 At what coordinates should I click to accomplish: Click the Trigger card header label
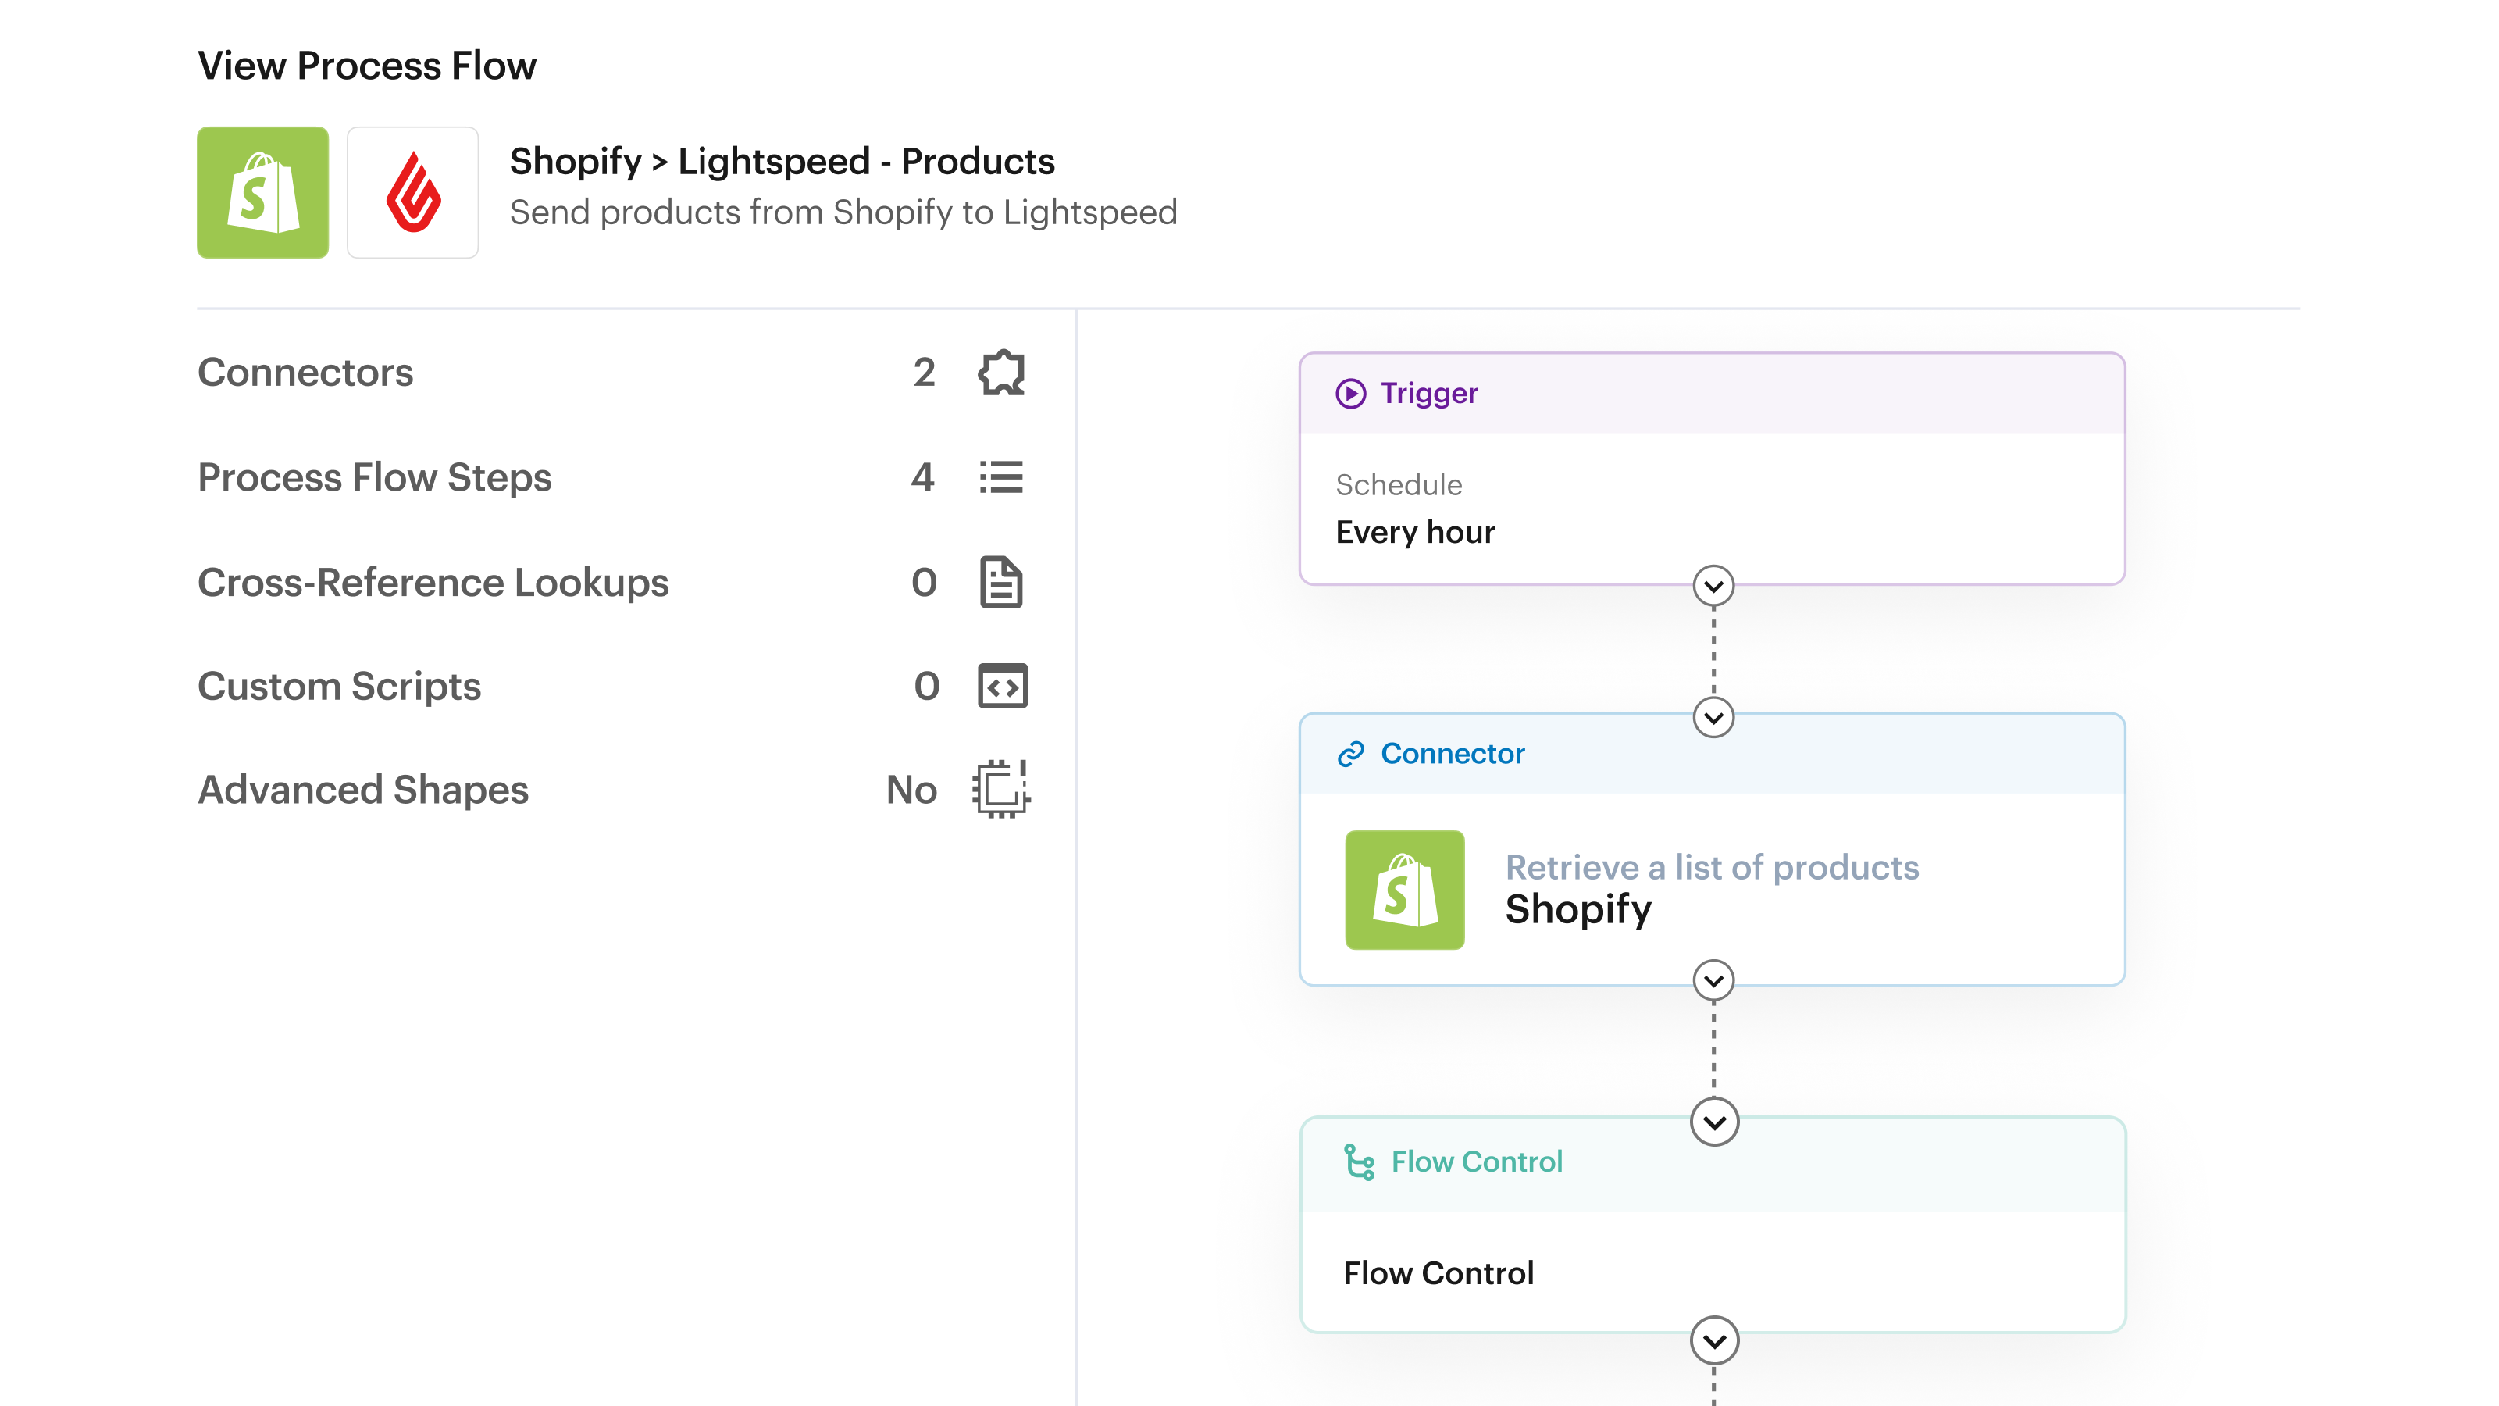1428,393
